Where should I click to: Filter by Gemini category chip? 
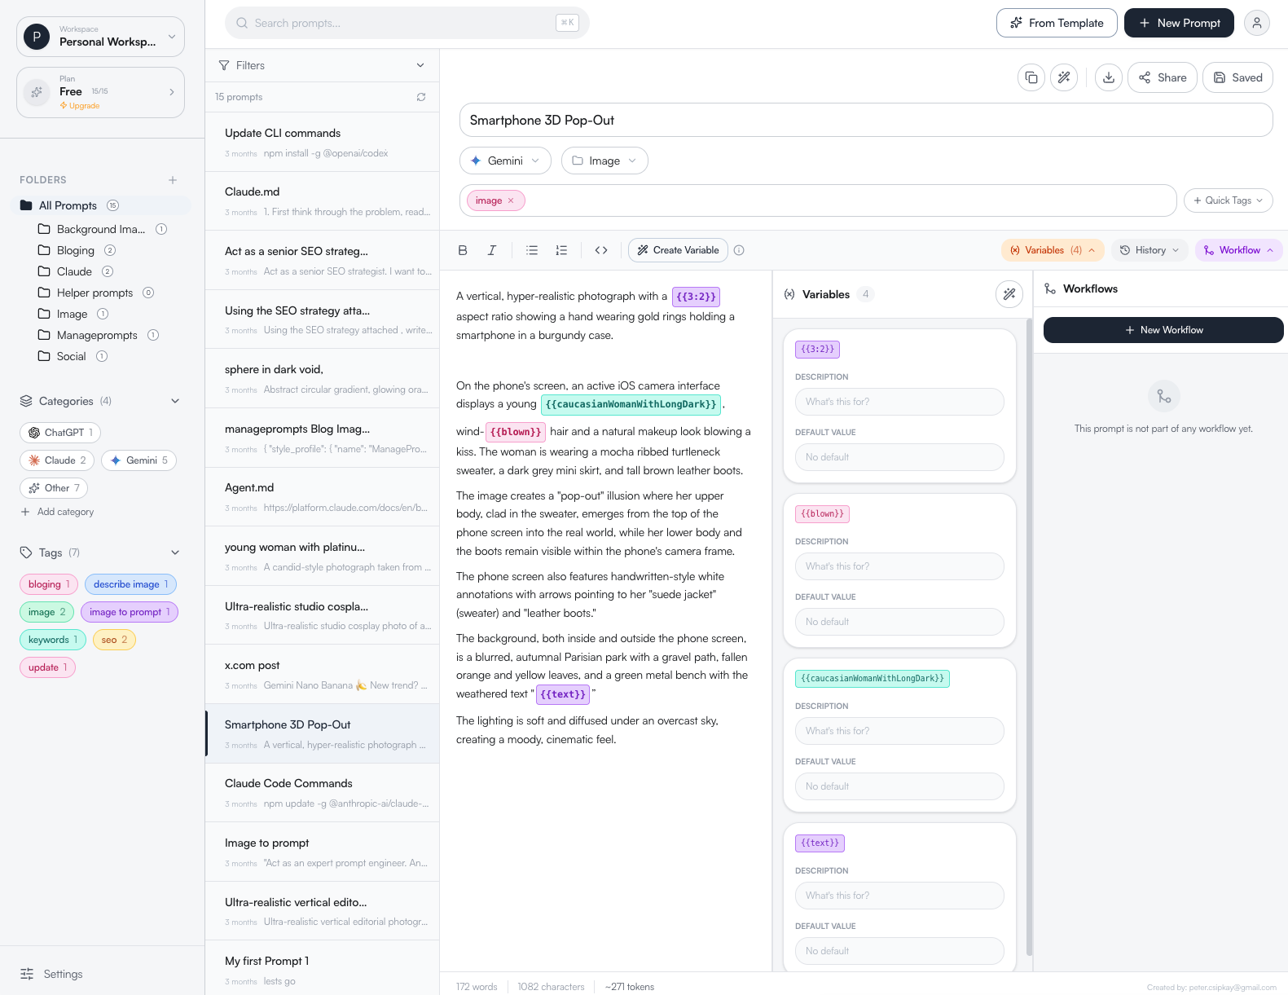click(x=138, y=460)
